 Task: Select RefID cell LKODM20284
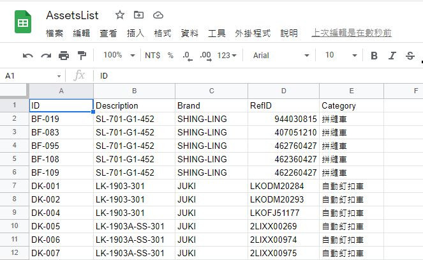[x=283, y=186]
